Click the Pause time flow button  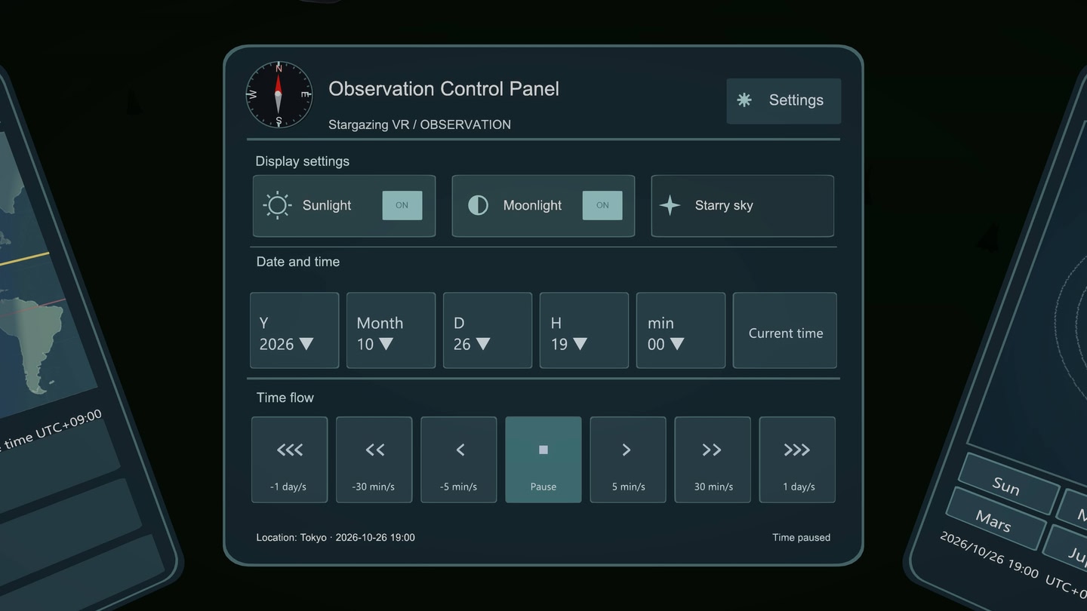[x=543, y=459]
